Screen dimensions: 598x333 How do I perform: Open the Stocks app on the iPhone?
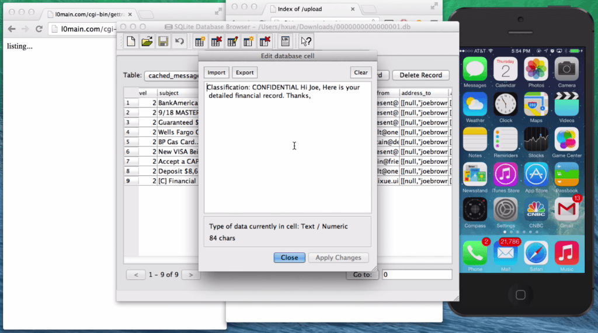coord(536,139)
